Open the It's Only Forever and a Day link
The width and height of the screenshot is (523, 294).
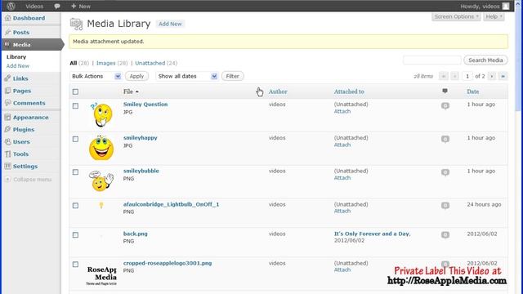tap(373, 234)
